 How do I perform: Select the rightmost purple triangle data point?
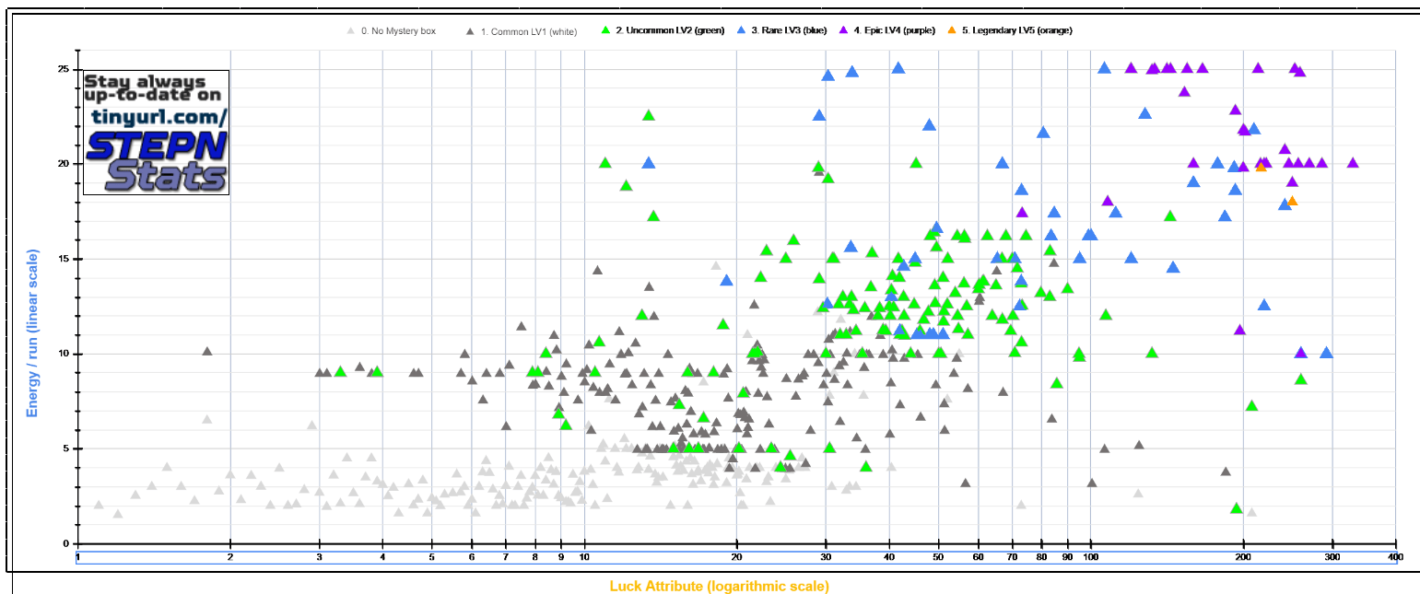click(1353, 162)
